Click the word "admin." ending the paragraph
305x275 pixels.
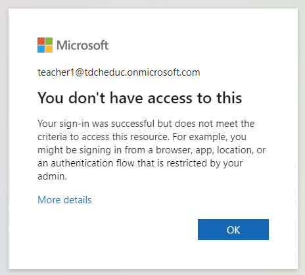pyautogui.click(x=52, y=176)
